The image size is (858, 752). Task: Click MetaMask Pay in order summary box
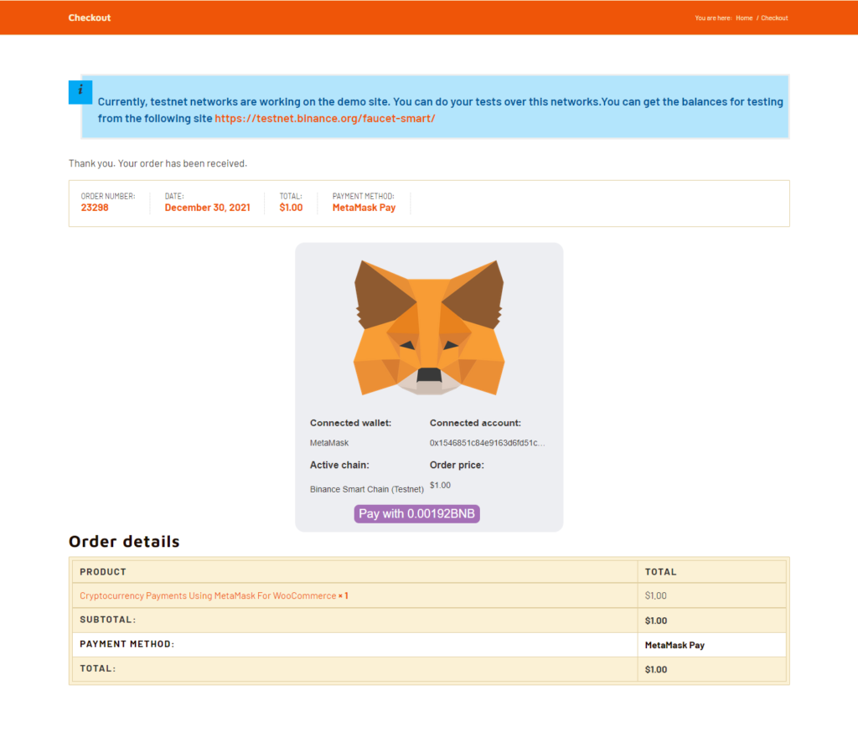[x=364, y=208]
